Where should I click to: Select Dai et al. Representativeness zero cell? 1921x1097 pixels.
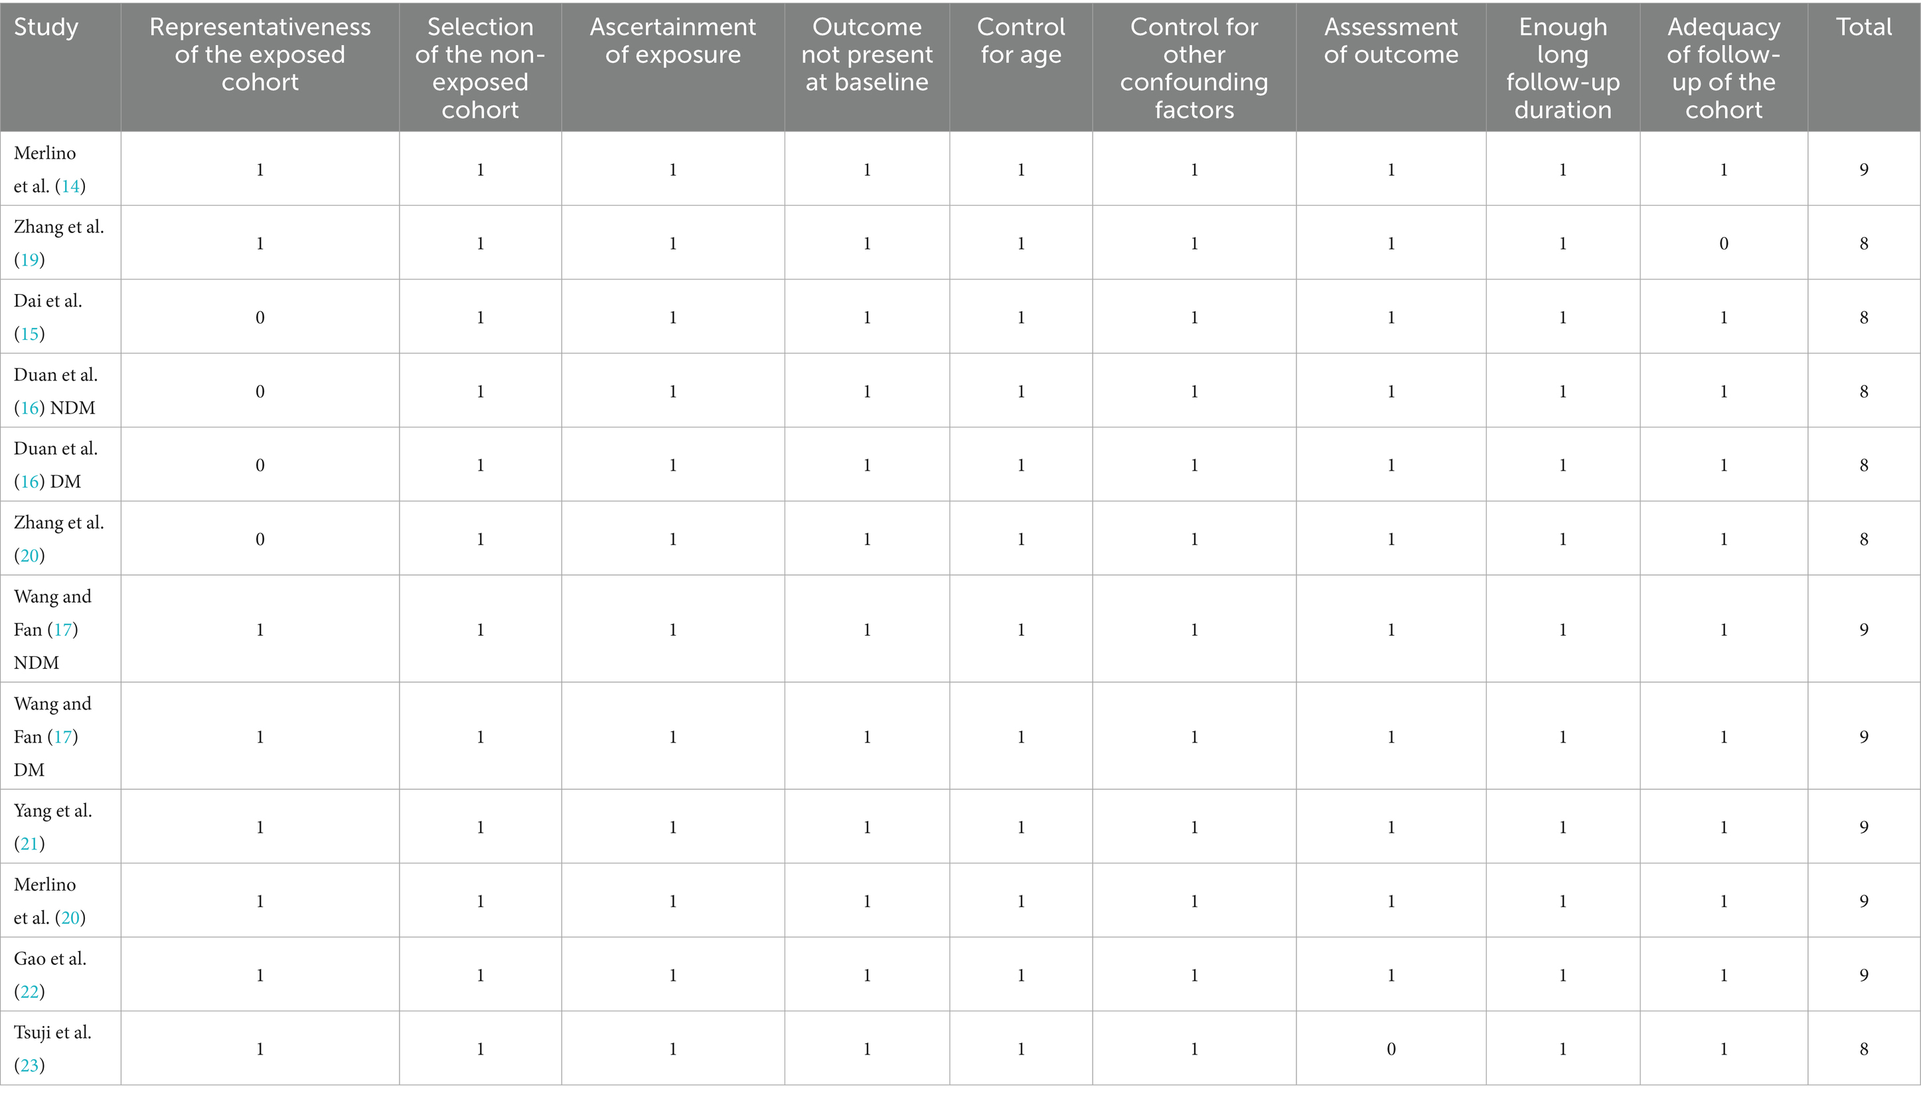click(x=260, y=317)
